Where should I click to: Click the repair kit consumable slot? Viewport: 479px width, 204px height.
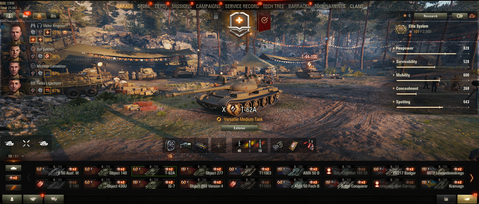point(278,145)
